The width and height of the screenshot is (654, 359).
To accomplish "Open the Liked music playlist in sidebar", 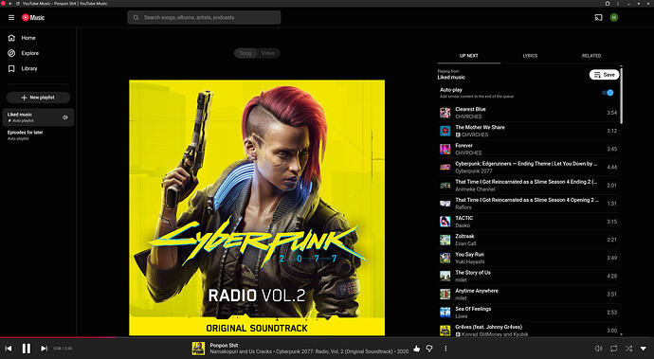I will tap(38, 117).
